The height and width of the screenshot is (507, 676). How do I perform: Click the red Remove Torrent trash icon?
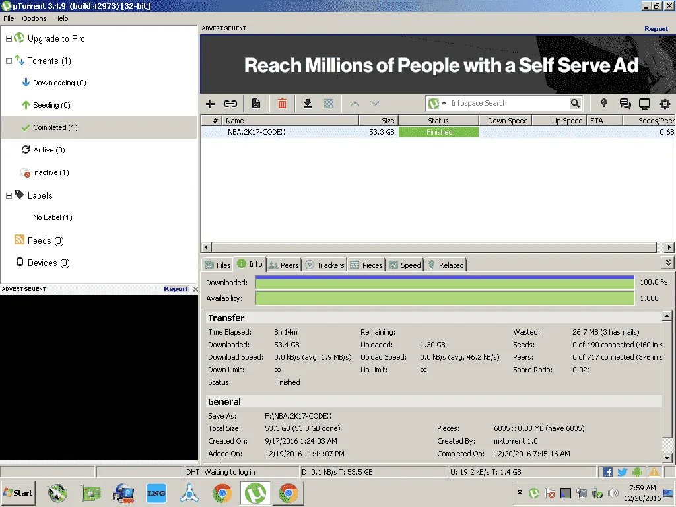pyautogui.click(x=282, y=104)
